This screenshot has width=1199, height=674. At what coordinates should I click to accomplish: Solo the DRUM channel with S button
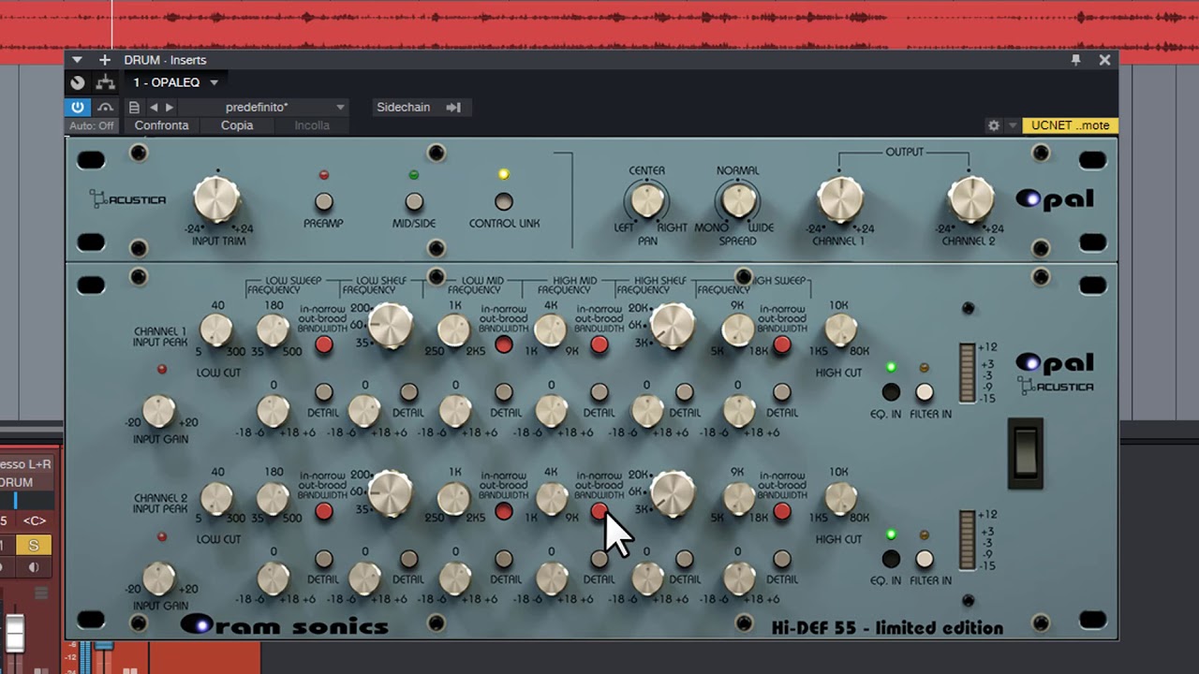34,546
